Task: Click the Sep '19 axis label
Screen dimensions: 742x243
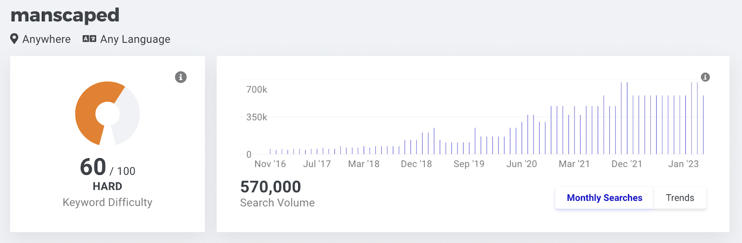Action: coord(469,164)
